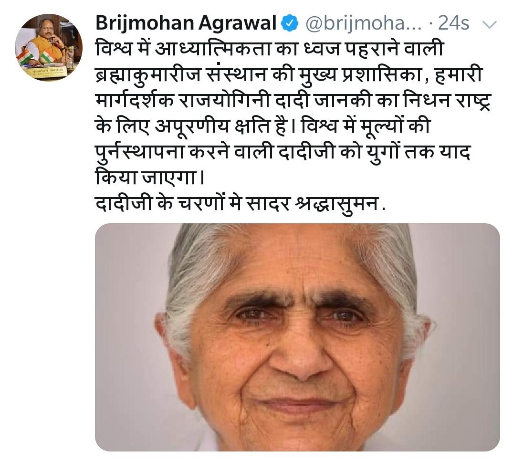Viewport: 513px width, 461px height.
Task: Click the line starting with मार्गदर्शक राजयोगिनी
Action: pos(293,101)
